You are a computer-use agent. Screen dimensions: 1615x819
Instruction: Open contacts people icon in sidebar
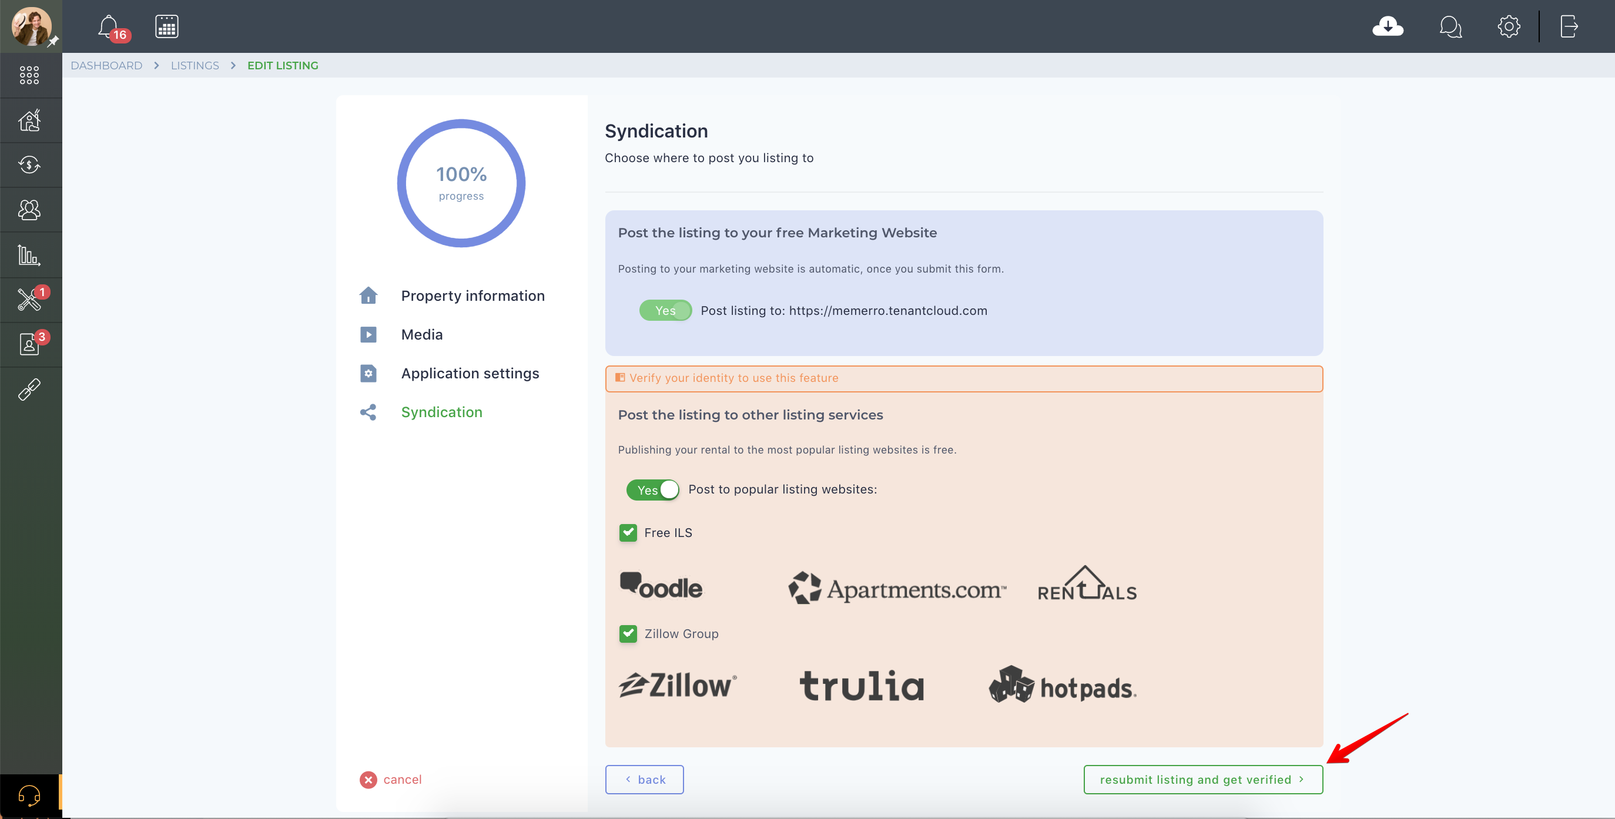(29, 210)
